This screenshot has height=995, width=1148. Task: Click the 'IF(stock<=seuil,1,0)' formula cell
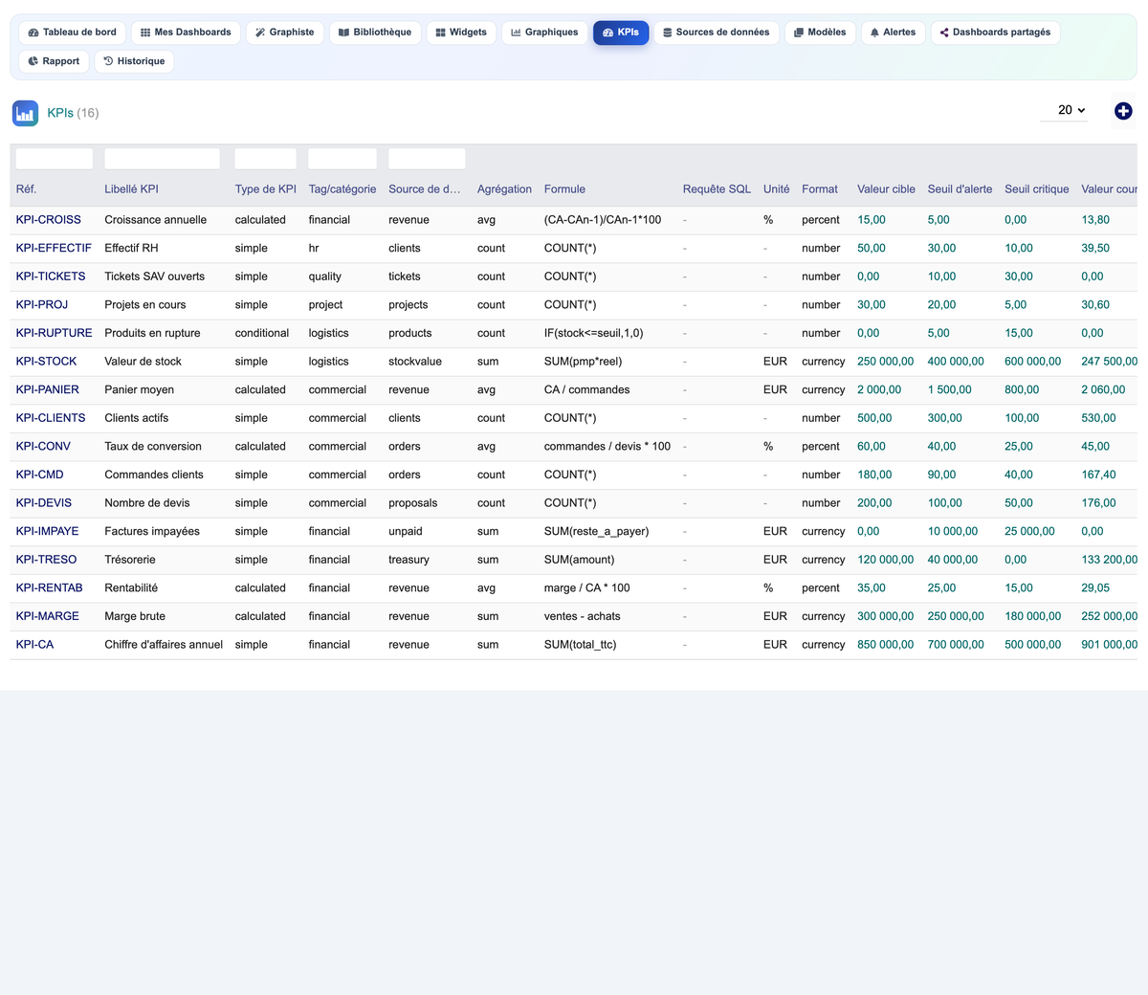[594, 333]
